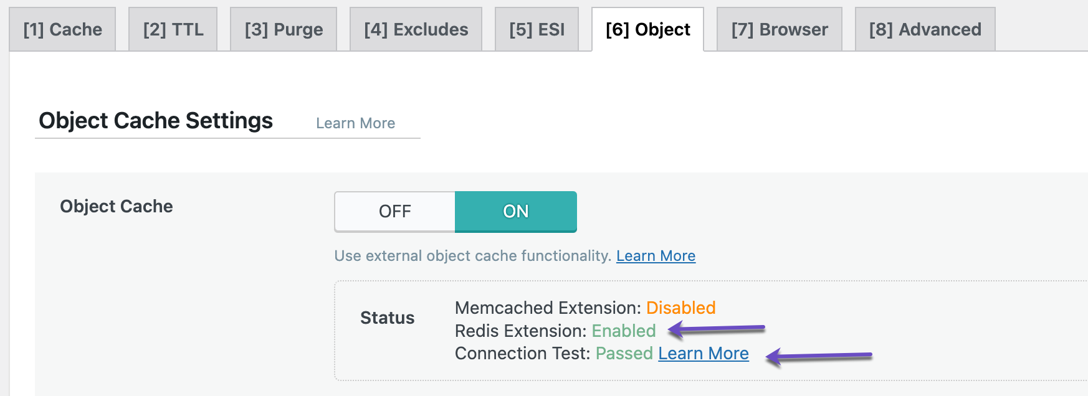The width and height of the screenshot is (1088, 396).
Task: Switch to the [2] TTL tab
Action: (173, 29)
